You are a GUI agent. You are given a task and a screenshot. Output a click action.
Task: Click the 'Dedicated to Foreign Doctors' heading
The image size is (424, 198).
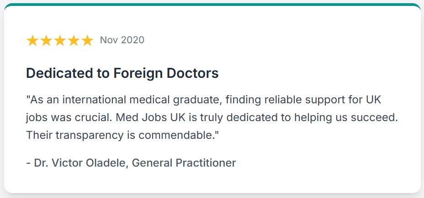(122, 73)
